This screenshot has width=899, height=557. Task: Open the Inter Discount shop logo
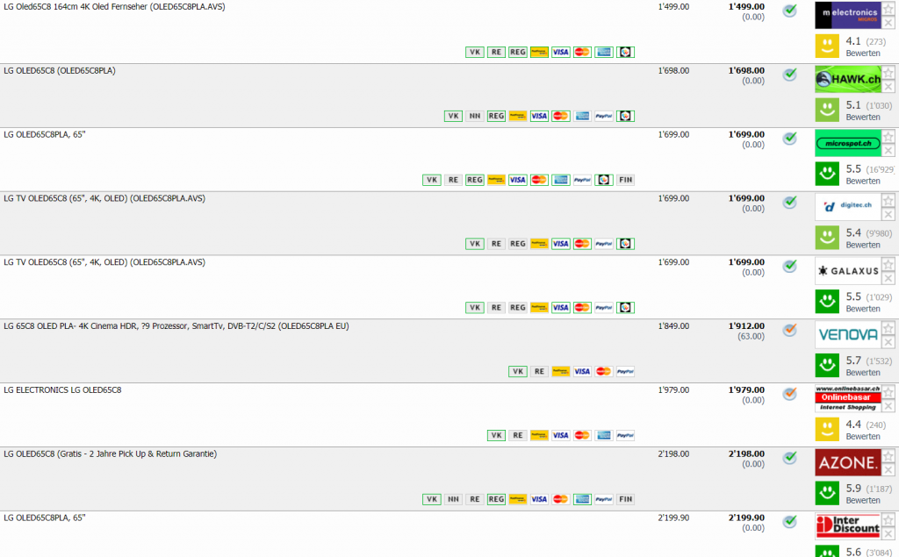click(847, 526)
